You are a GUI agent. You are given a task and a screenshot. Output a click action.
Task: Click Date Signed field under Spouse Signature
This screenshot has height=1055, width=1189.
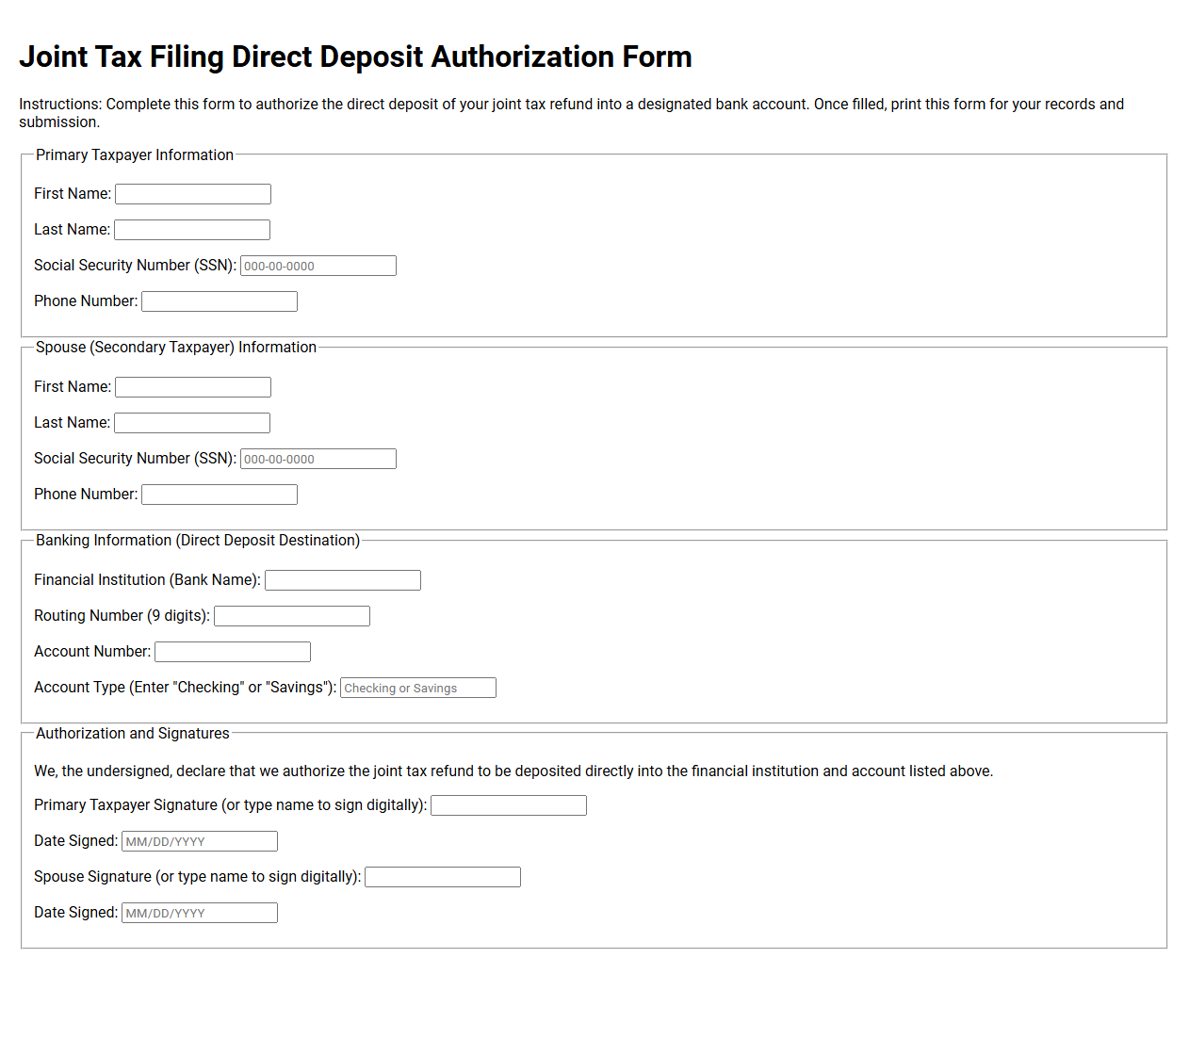click(200, 913)
